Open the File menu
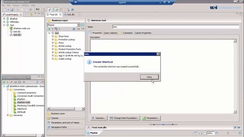Screen dimensions: 244x137 [3, 5]
